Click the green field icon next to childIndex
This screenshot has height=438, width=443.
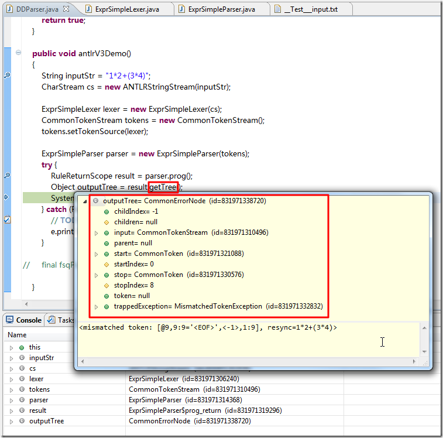pyautogui.click(x=107, y=212)
